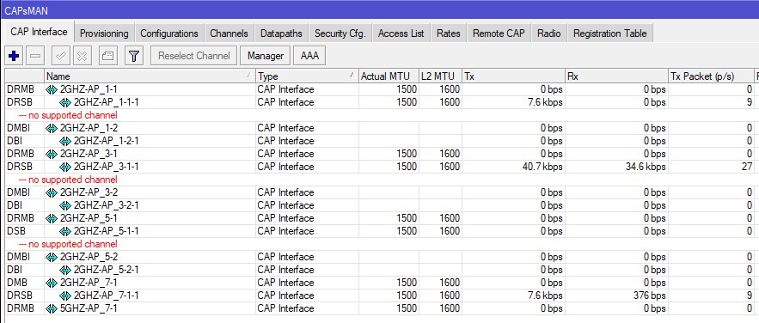
Task: Switch to the Channels tab
Action: click(229, 34)
